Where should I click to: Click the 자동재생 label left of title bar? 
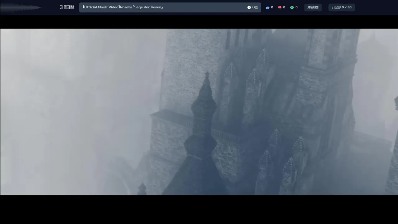pos(67,7)
